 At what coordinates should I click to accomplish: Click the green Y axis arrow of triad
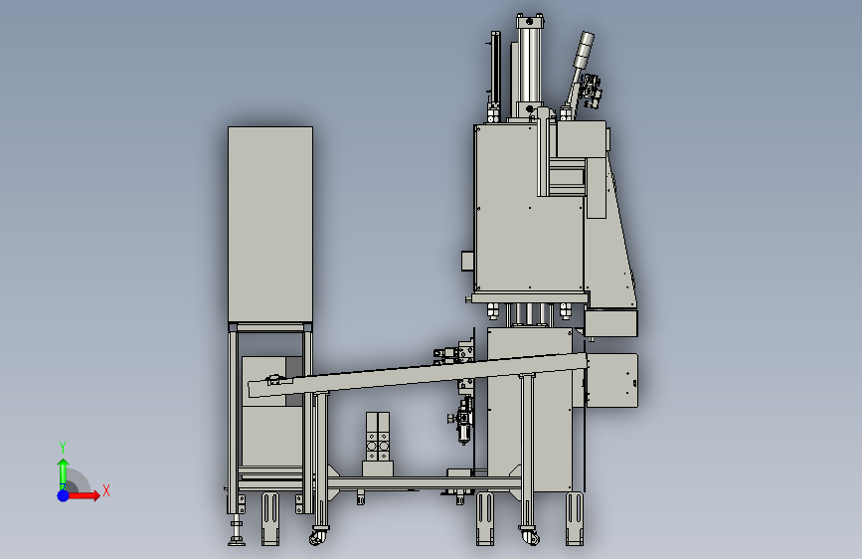pyautogui.click(x=63, y=474)
